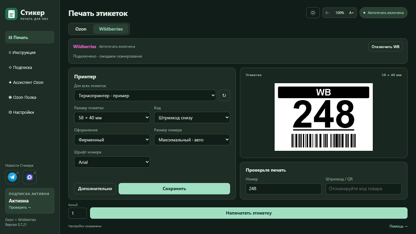Save printer settings with Сохранить
This screenshot has width=416, height=234.
point(174,188)
